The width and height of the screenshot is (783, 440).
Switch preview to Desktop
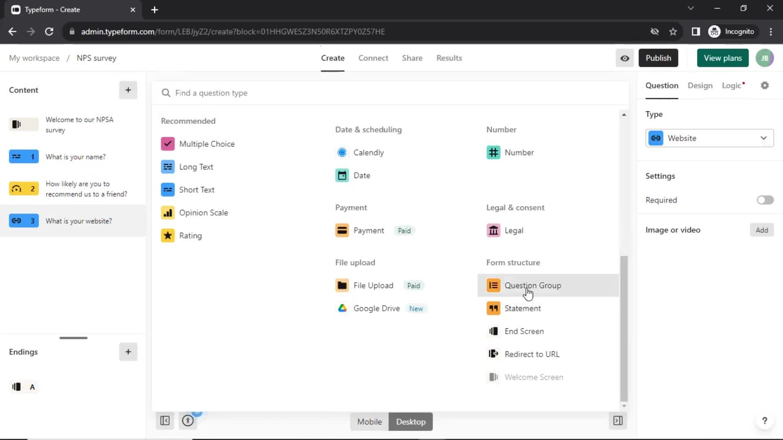[411, 422]
